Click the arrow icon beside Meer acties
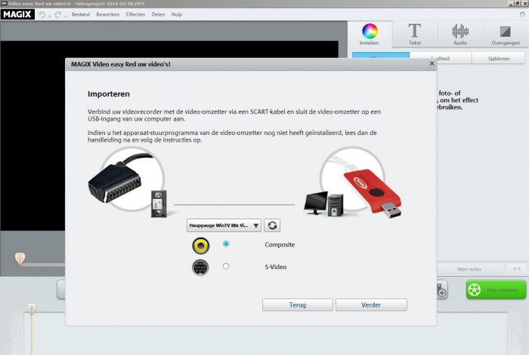This screenshot has height=355, width=529. tap(516, 269)
